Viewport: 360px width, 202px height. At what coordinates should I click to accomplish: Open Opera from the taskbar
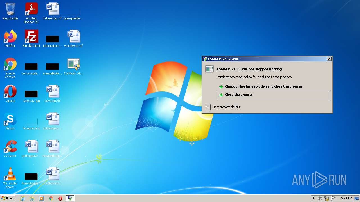pos(60,198)
